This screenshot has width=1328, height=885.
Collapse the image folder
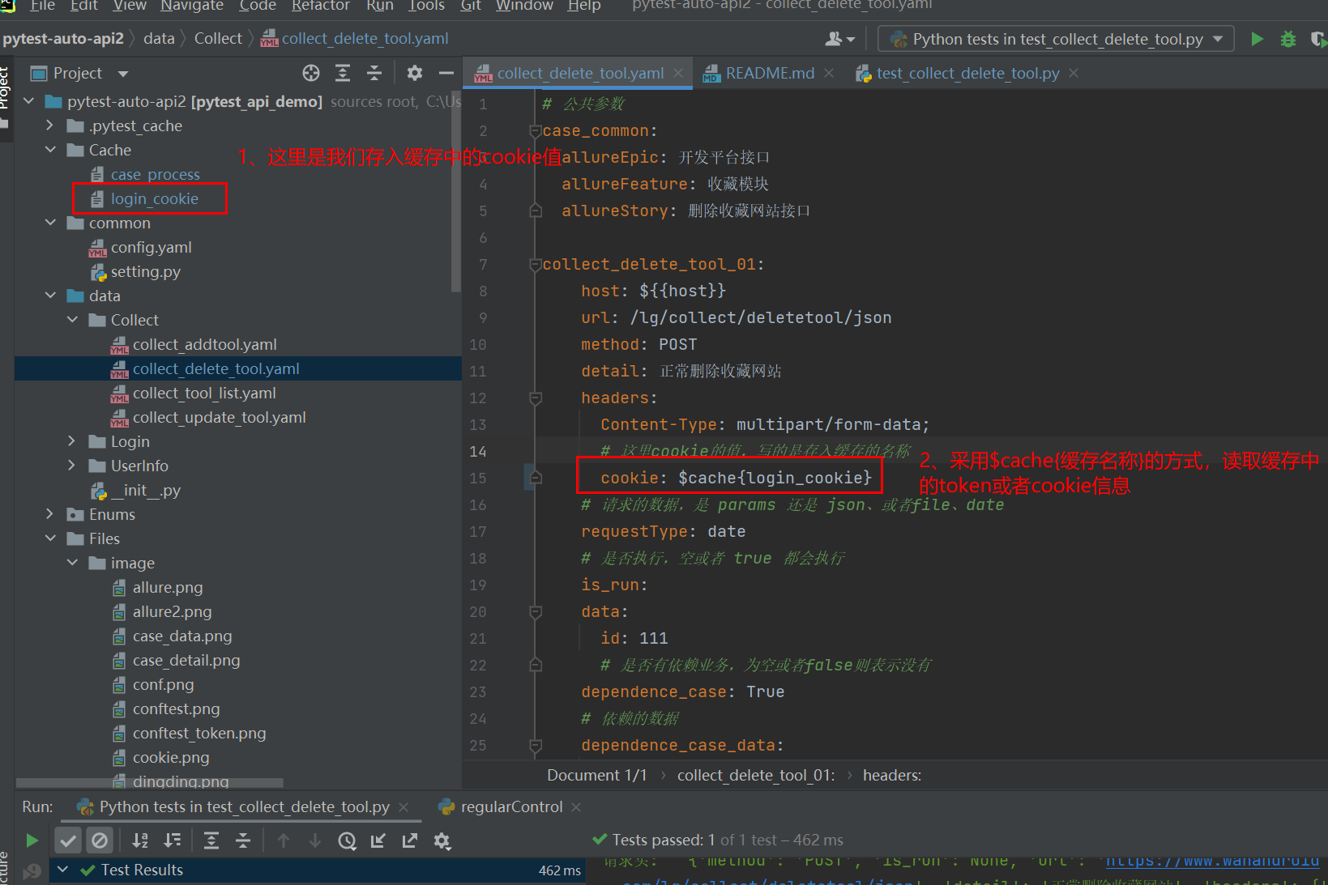[x=72, y=563]
